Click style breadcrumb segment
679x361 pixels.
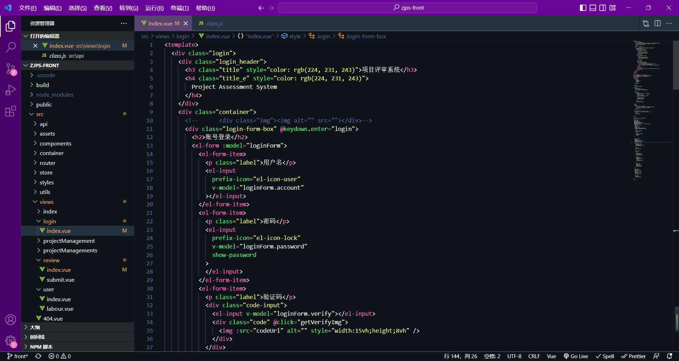[x=291, y=36]
